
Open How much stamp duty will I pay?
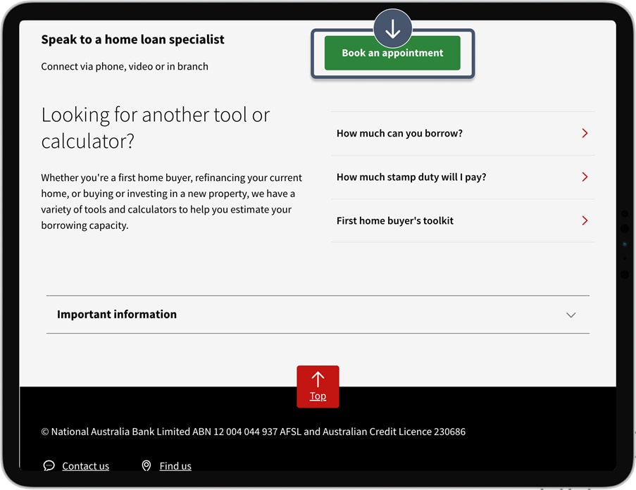point(411,177)
